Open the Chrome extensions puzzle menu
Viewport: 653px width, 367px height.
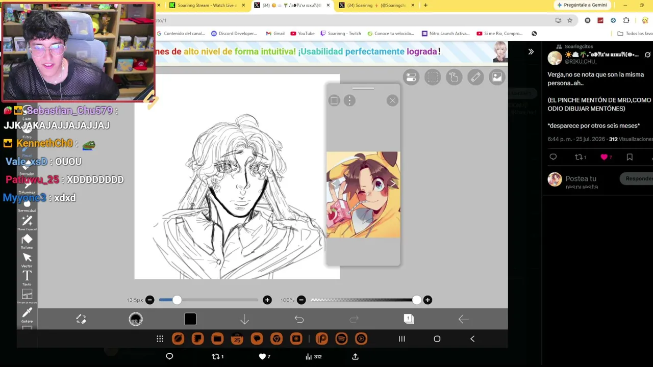point(626,20)
